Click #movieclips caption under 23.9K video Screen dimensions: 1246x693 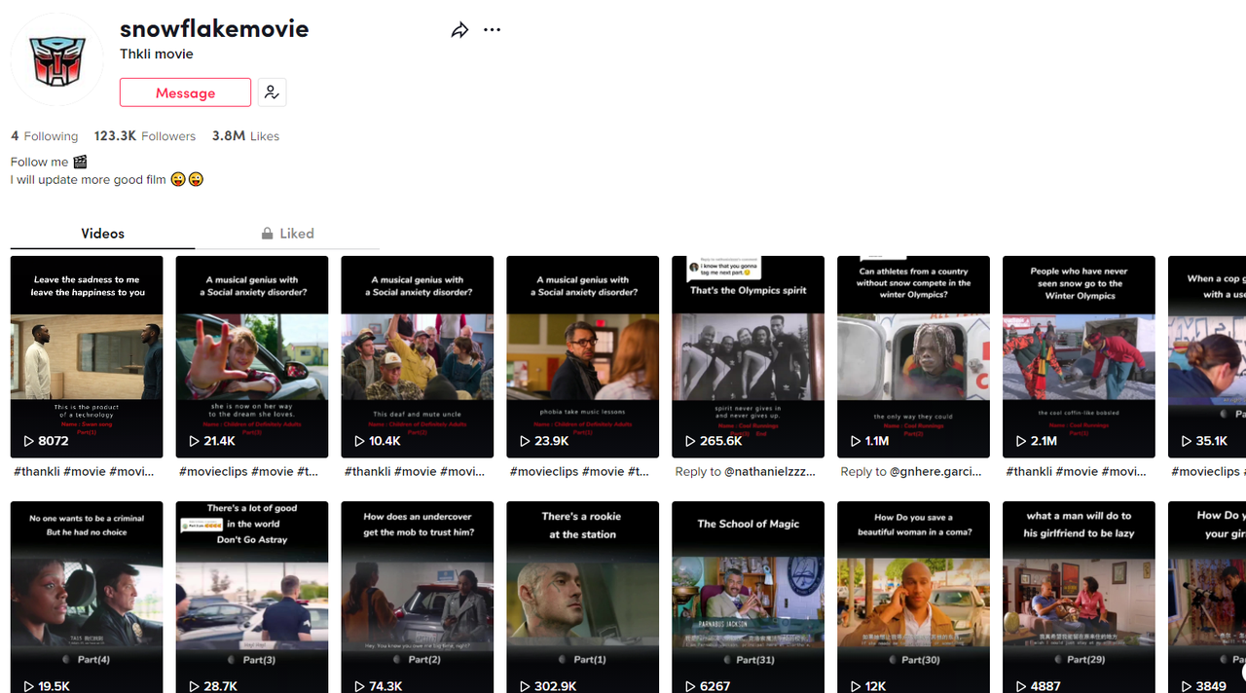coord(580,471)
